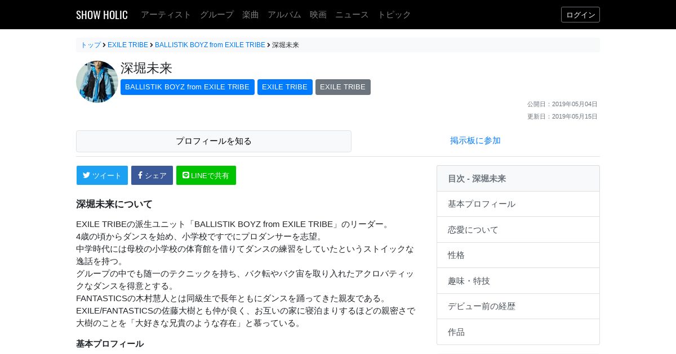Click 深堀未来's profile photo
Screen dimensions: 676x354
[97, 81]
